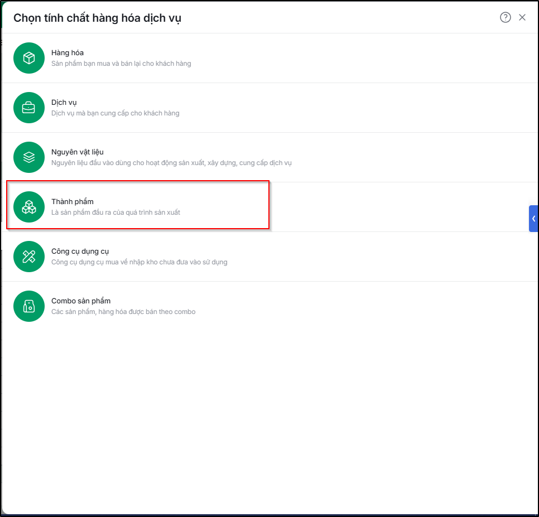Choose the Dịch vụ option label
This screenshot has width=539, height=517.
(x=64, y=103)
